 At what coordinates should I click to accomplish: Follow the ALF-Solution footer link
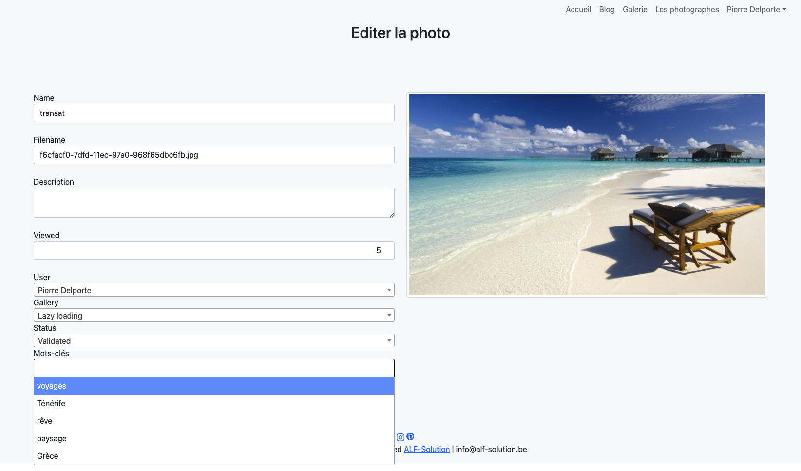coord(427,449)
